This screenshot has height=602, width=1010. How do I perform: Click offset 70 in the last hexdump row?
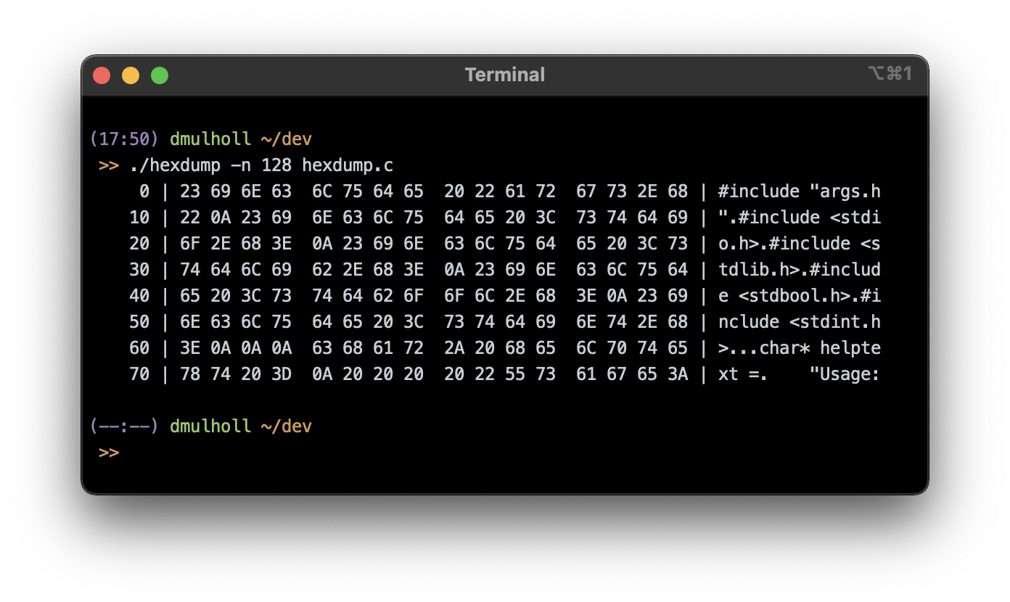[x=139, y=374]
